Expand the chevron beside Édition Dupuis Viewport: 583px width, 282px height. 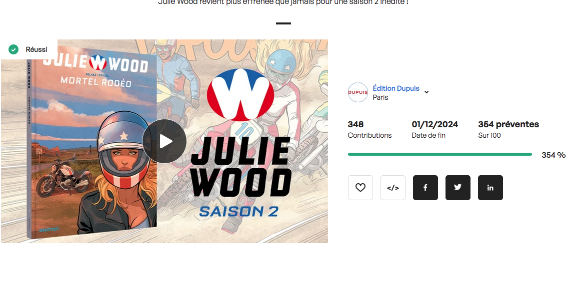(x=426, y=92)
